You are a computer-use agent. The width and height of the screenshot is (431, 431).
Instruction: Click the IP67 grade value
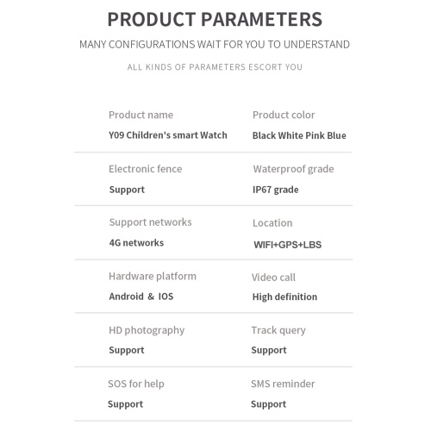click(x=275, y=190)
